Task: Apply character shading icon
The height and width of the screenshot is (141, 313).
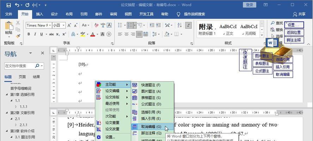Action: (x=103, y=34)
